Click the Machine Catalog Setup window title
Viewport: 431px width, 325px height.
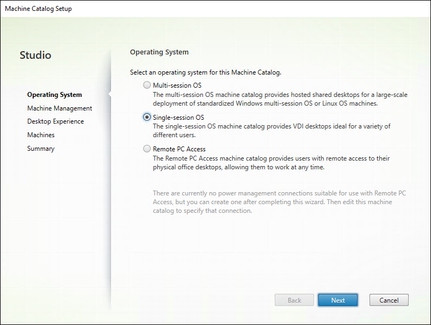(x=39, y=9)
